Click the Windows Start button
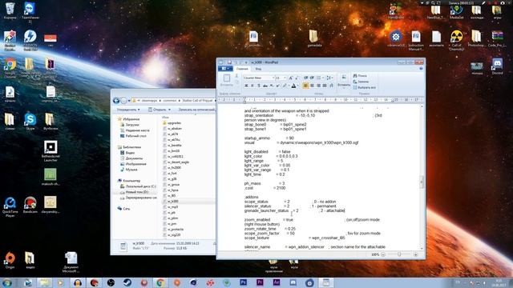513x288 pixels. [x=7, y=282]
